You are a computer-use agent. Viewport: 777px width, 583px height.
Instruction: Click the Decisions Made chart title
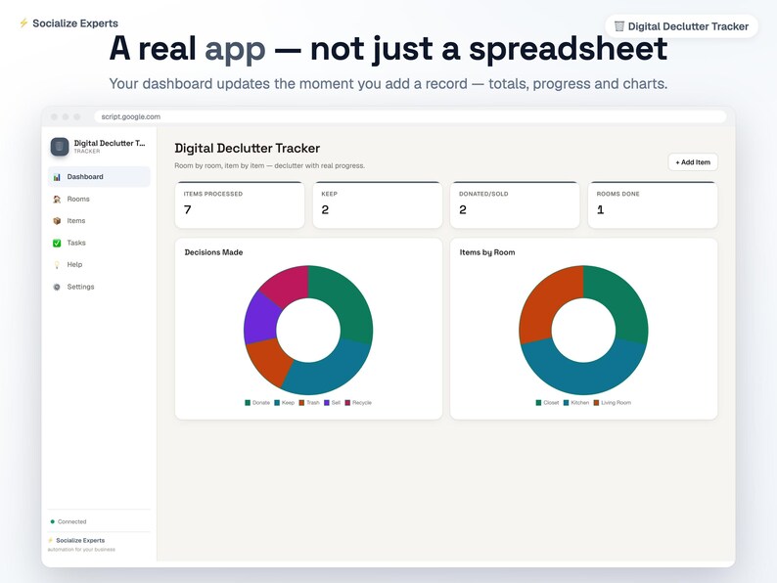213,252
